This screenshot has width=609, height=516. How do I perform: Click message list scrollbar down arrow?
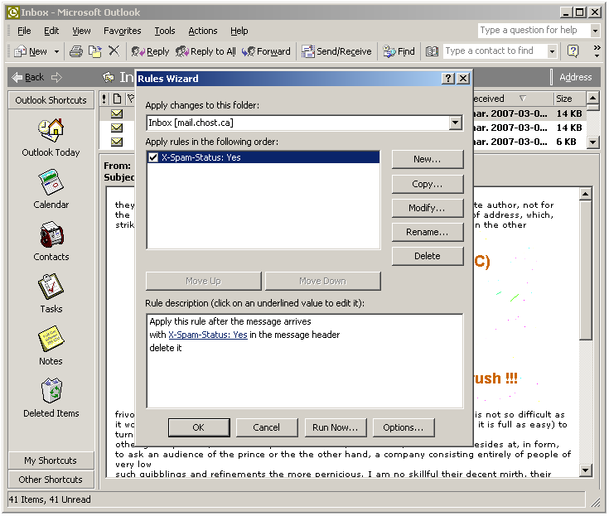[x=592, y=142]
